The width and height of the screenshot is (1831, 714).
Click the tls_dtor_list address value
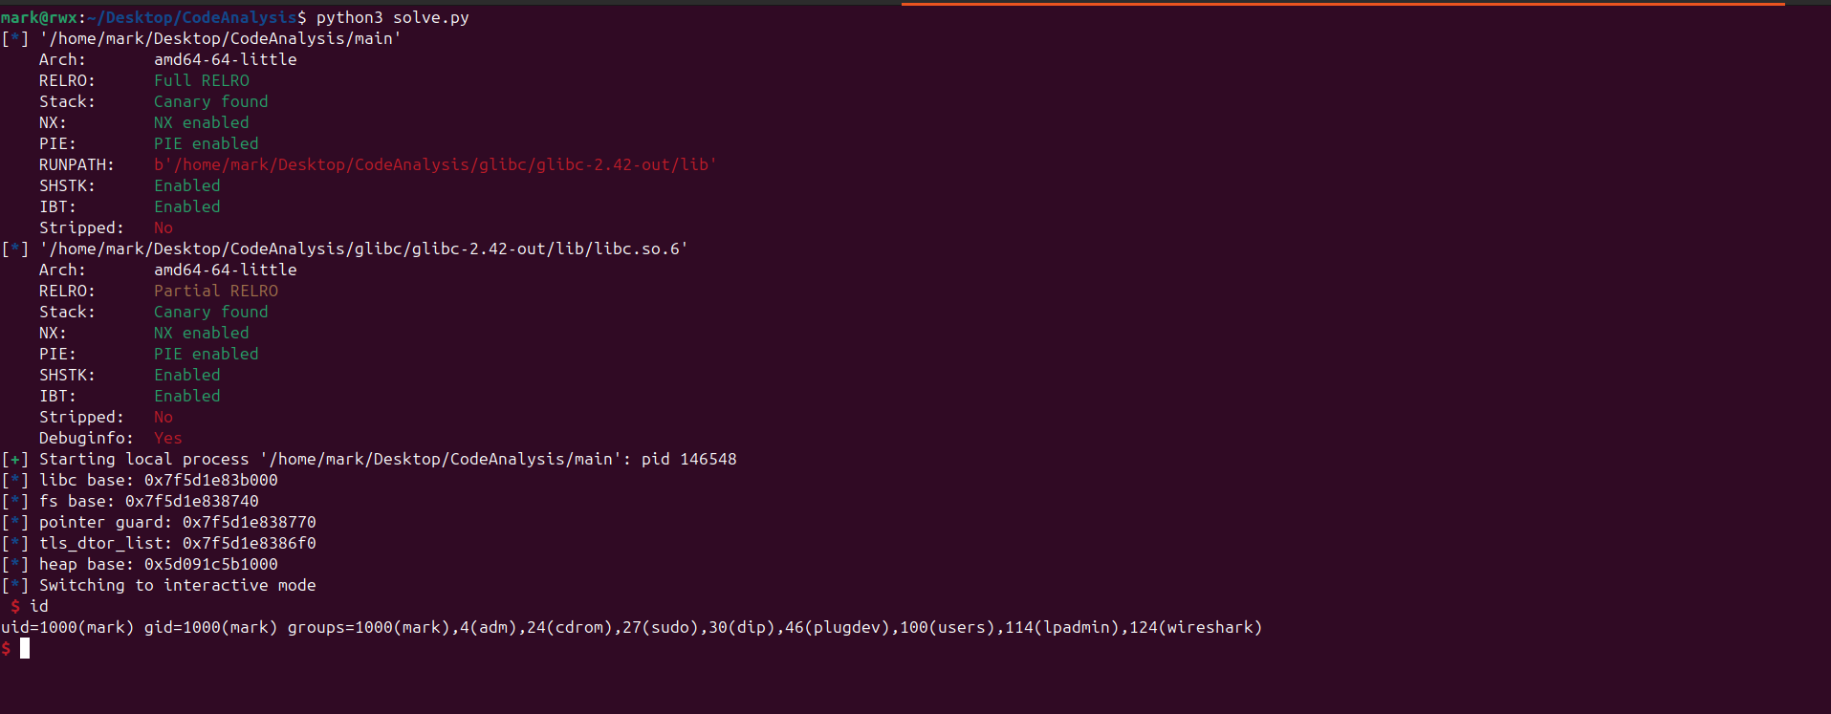coord(249,543)
